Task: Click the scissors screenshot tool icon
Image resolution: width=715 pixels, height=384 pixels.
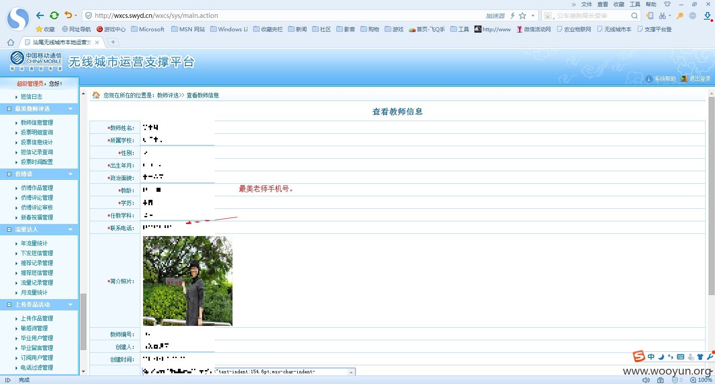Action: click(662, 16)
